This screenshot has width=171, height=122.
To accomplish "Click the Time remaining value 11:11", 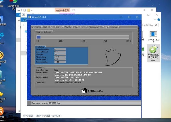I will click(60, 62).
